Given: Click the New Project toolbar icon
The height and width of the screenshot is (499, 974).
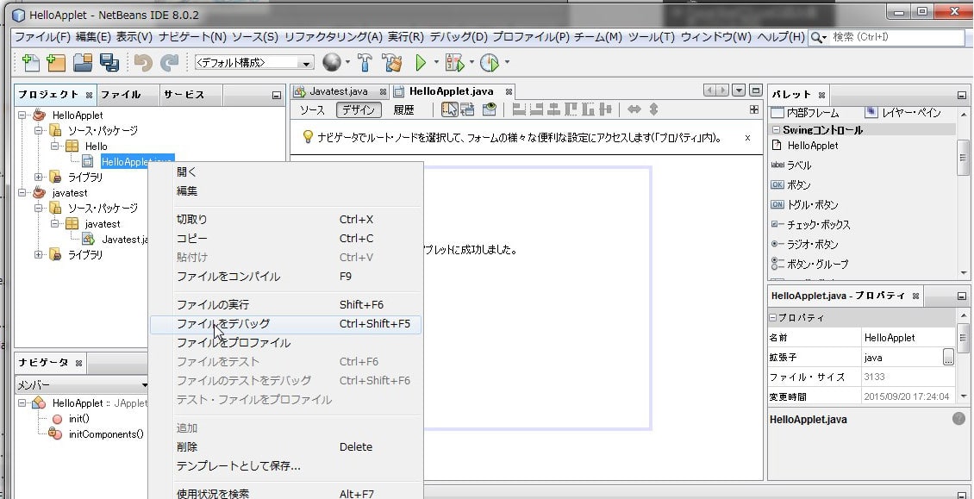Looking at the screenshot, I should point(56,62).
